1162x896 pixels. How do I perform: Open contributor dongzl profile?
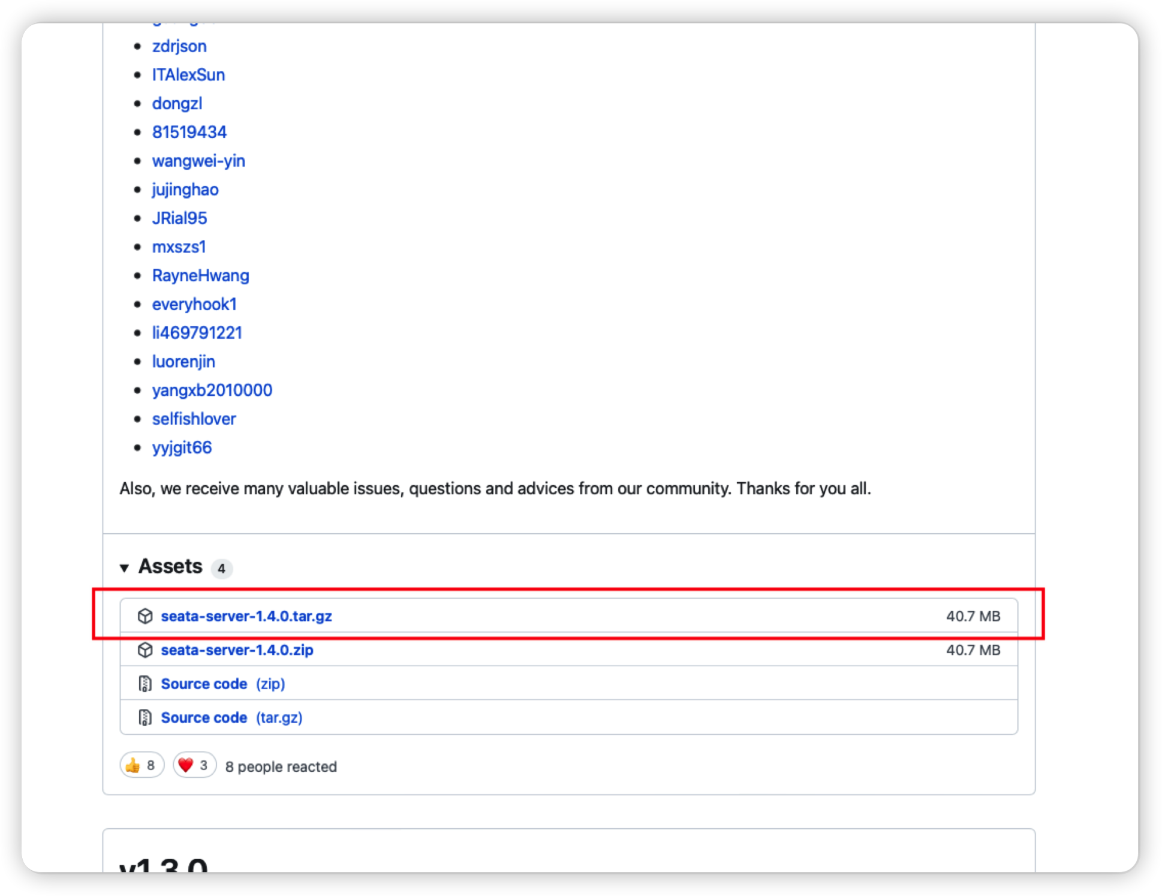[x=177, y=104]
